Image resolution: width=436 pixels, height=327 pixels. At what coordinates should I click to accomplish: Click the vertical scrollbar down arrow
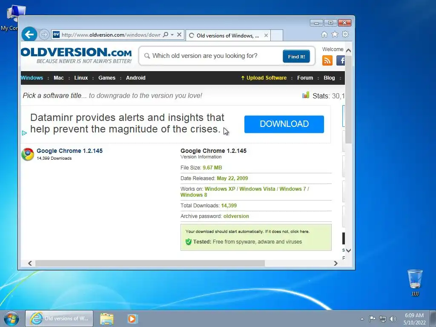tap(348, 250)
